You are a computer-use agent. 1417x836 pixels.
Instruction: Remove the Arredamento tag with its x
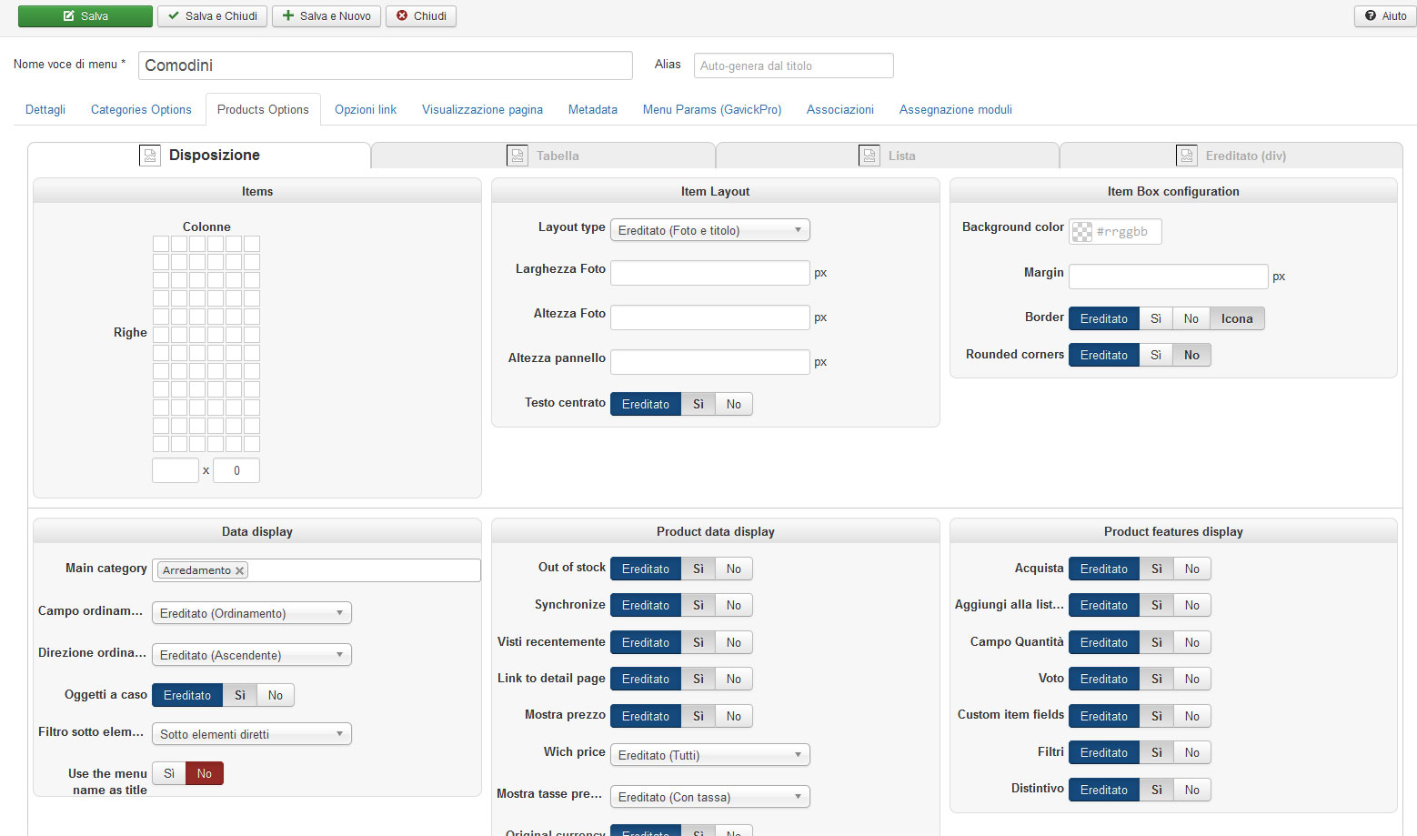click(x=240, y=570)
